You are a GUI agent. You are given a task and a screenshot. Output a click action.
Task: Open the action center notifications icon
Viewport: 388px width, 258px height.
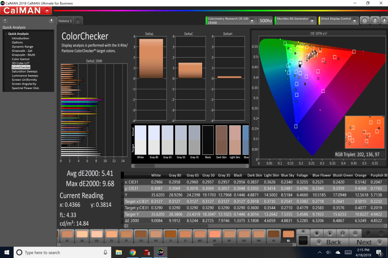pos(379,252)
